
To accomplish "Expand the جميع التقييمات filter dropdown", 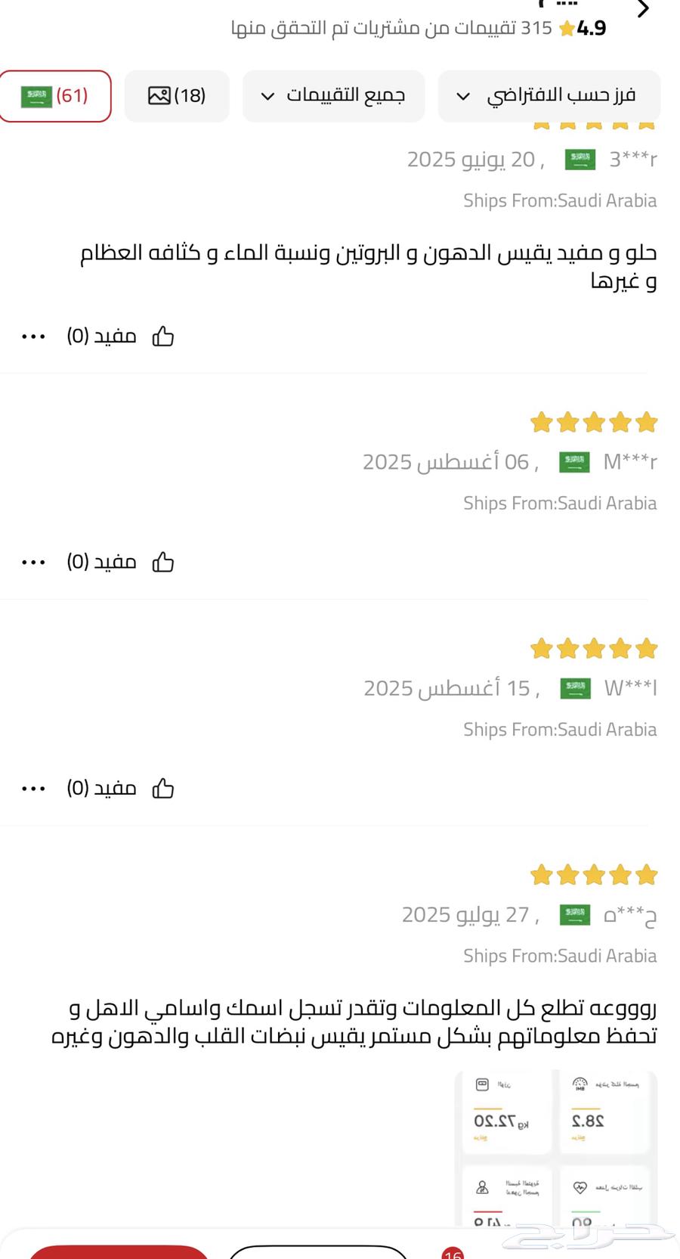I will [x=333, y=96].
